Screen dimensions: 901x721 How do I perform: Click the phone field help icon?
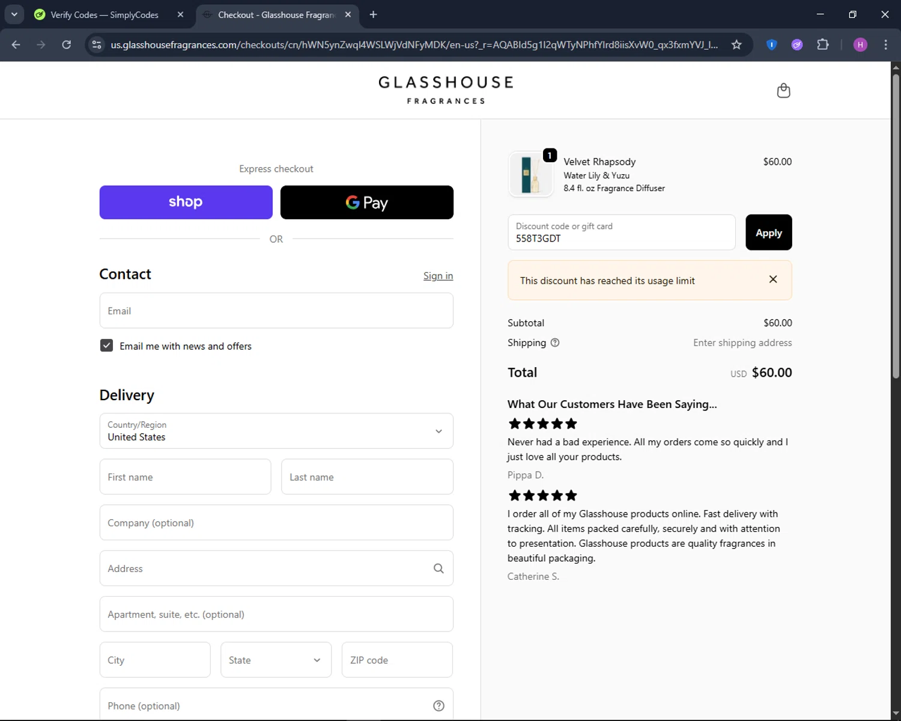point(439,706)
